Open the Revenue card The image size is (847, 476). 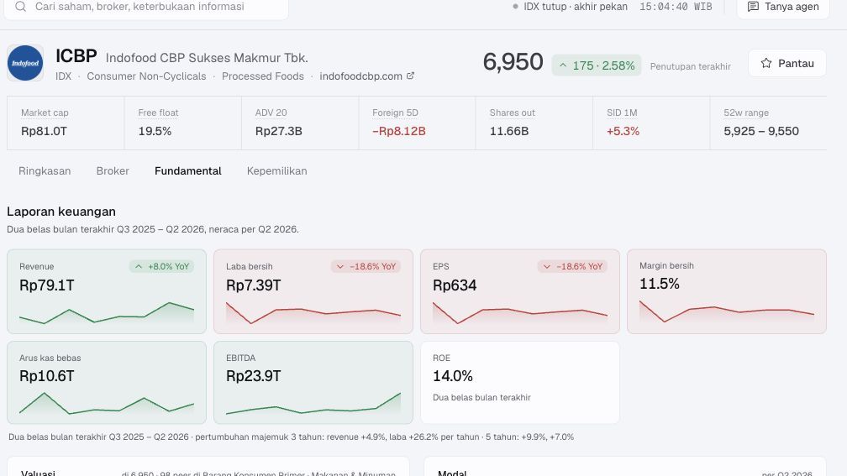107,291
